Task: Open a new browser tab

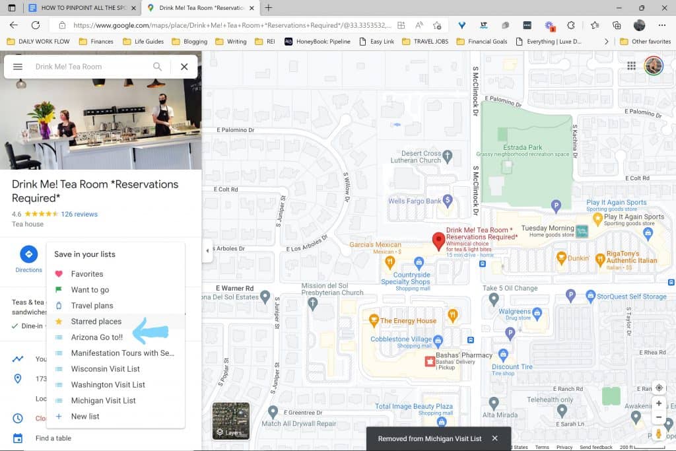Action: pos(268,7)
